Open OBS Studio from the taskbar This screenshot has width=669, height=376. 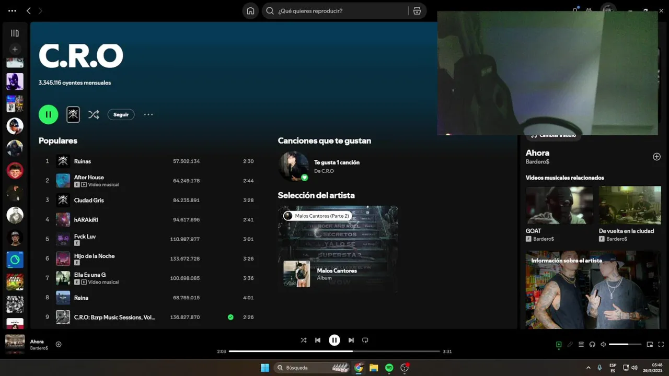(405, 368)
